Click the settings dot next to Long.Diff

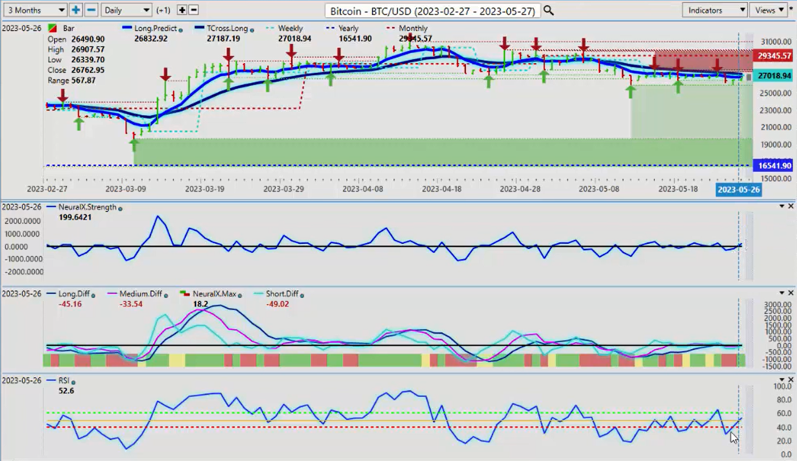93,294
